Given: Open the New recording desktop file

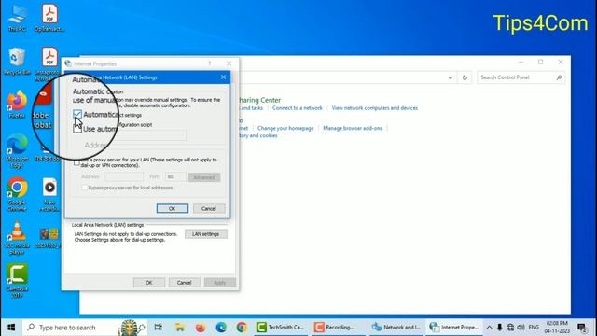Looking at the screenshot, I should pyautogui.click(x=49, y=194).
